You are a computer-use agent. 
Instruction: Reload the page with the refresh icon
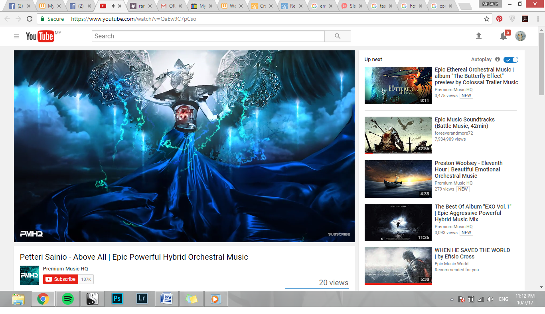[30, 19]
